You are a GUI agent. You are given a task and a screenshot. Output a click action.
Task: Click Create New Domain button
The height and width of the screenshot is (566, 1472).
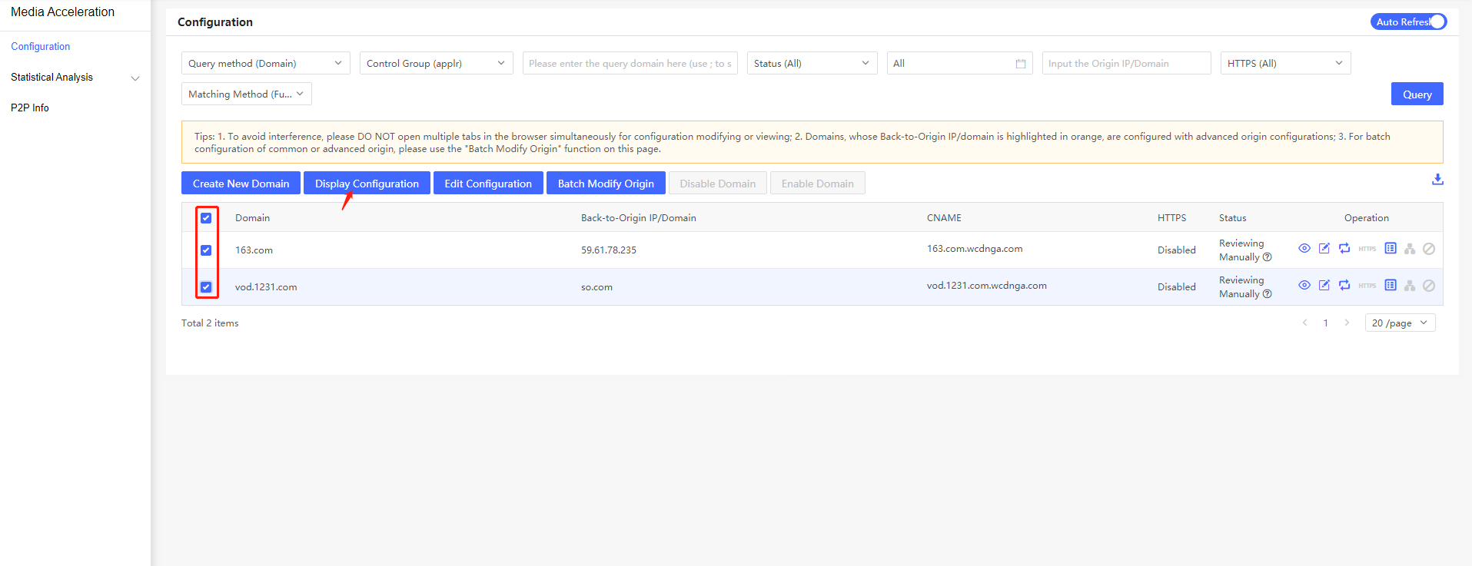click(241, 183)
